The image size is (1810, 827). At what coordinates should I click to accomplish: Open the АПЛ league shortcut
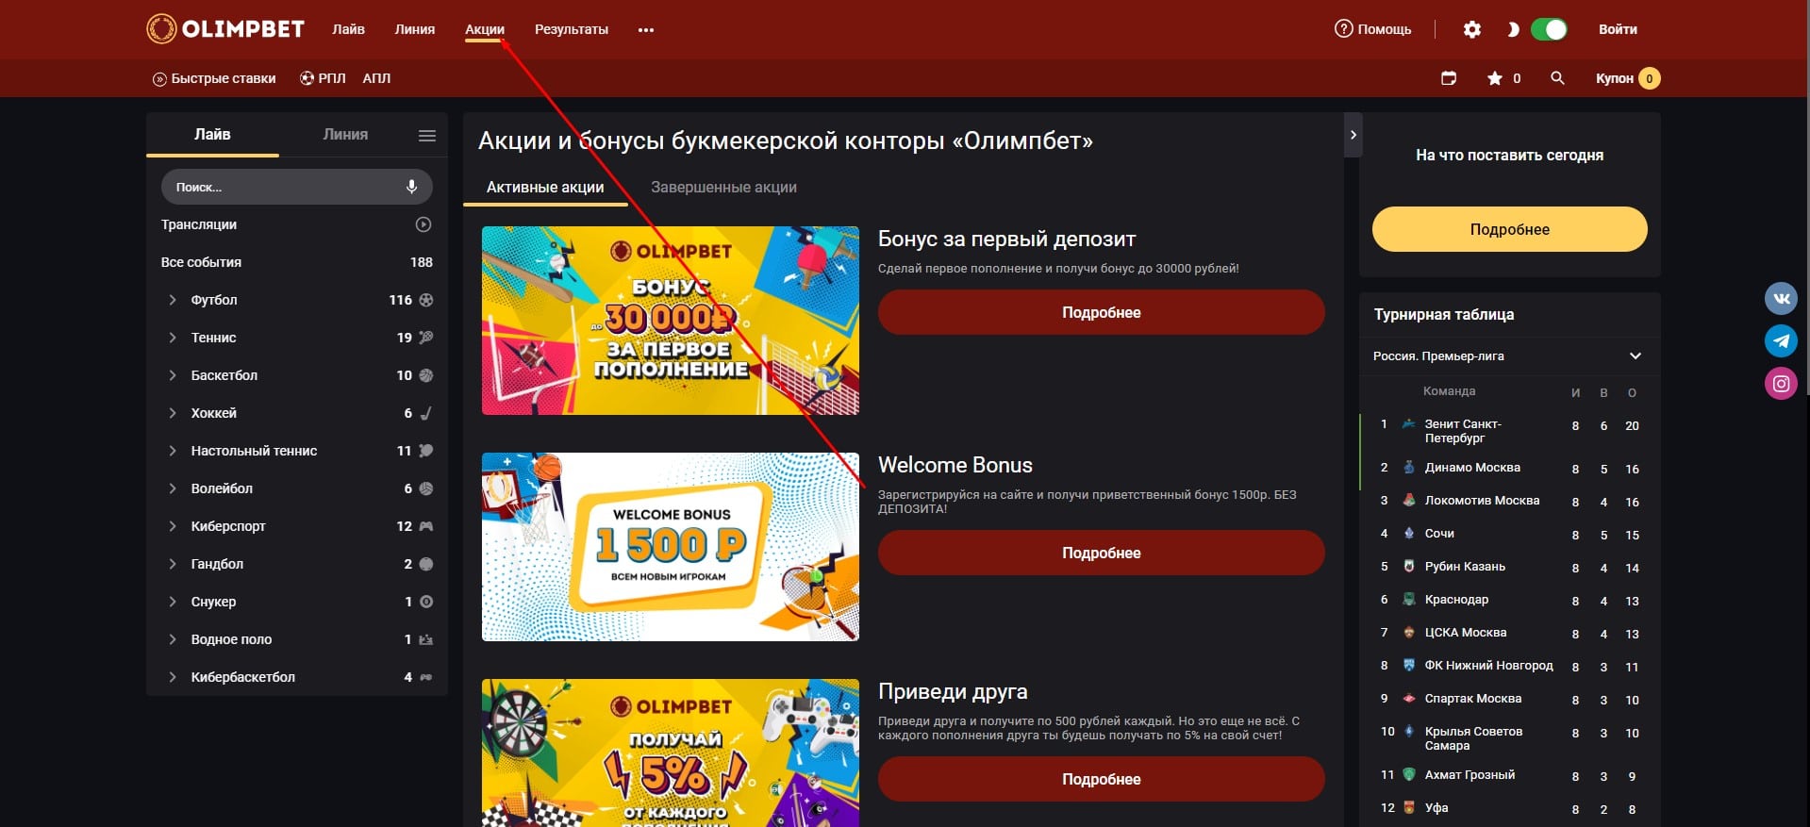pyautogui.click(x=376, y=78)
